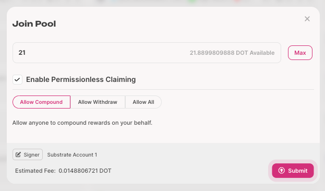Click the Join Pool heading
The image size is (325, 191).
(x=34, y=24)
